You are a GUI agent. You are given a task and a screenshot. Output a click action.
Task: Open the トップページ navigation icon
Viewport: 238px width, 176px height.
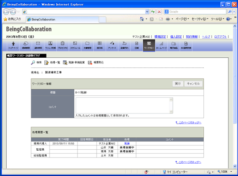point(13,45)
